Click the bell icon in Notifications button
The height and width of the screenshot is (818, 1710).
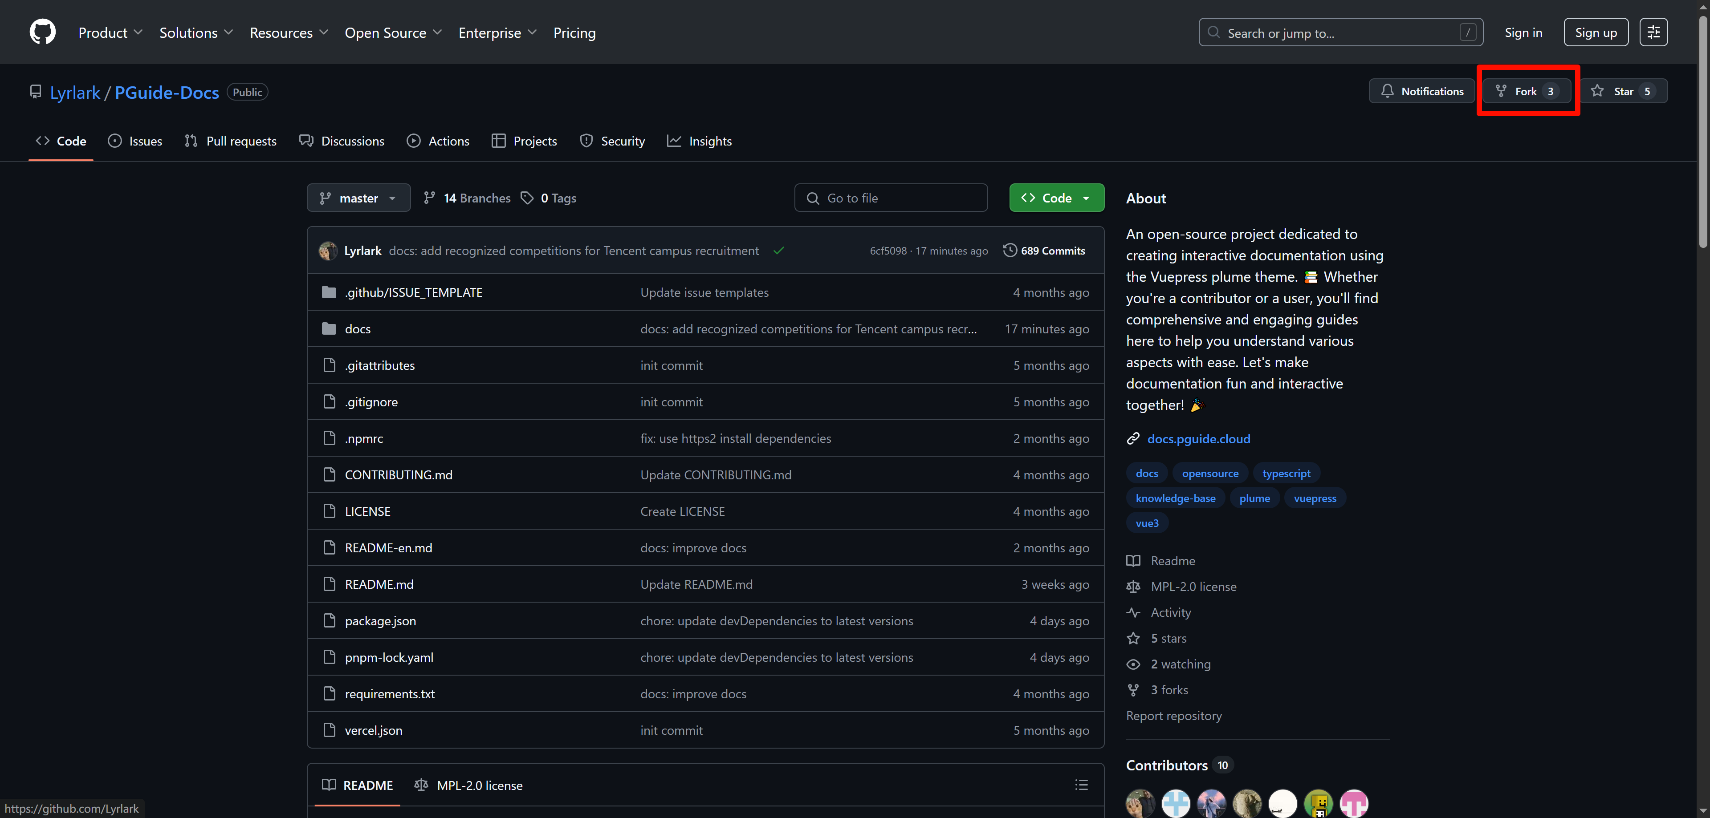click(1388, 91)
